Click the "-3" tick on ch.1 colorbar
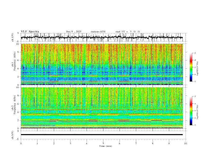Screen dimensions: 209x161 [195, 53]
